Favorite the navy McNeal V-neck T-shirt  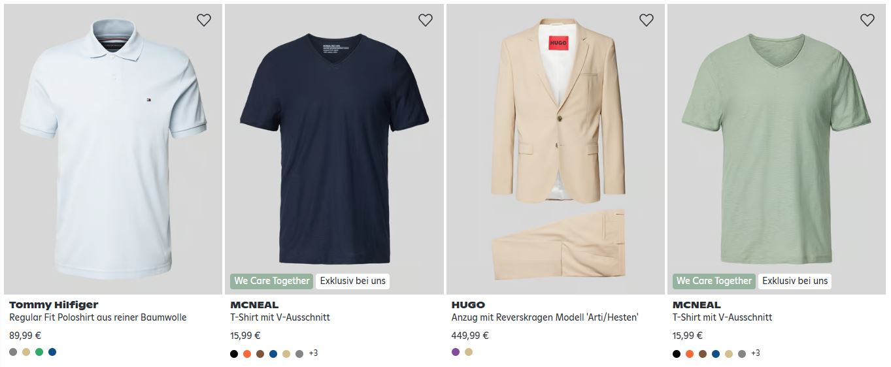(x=425, y=20)
